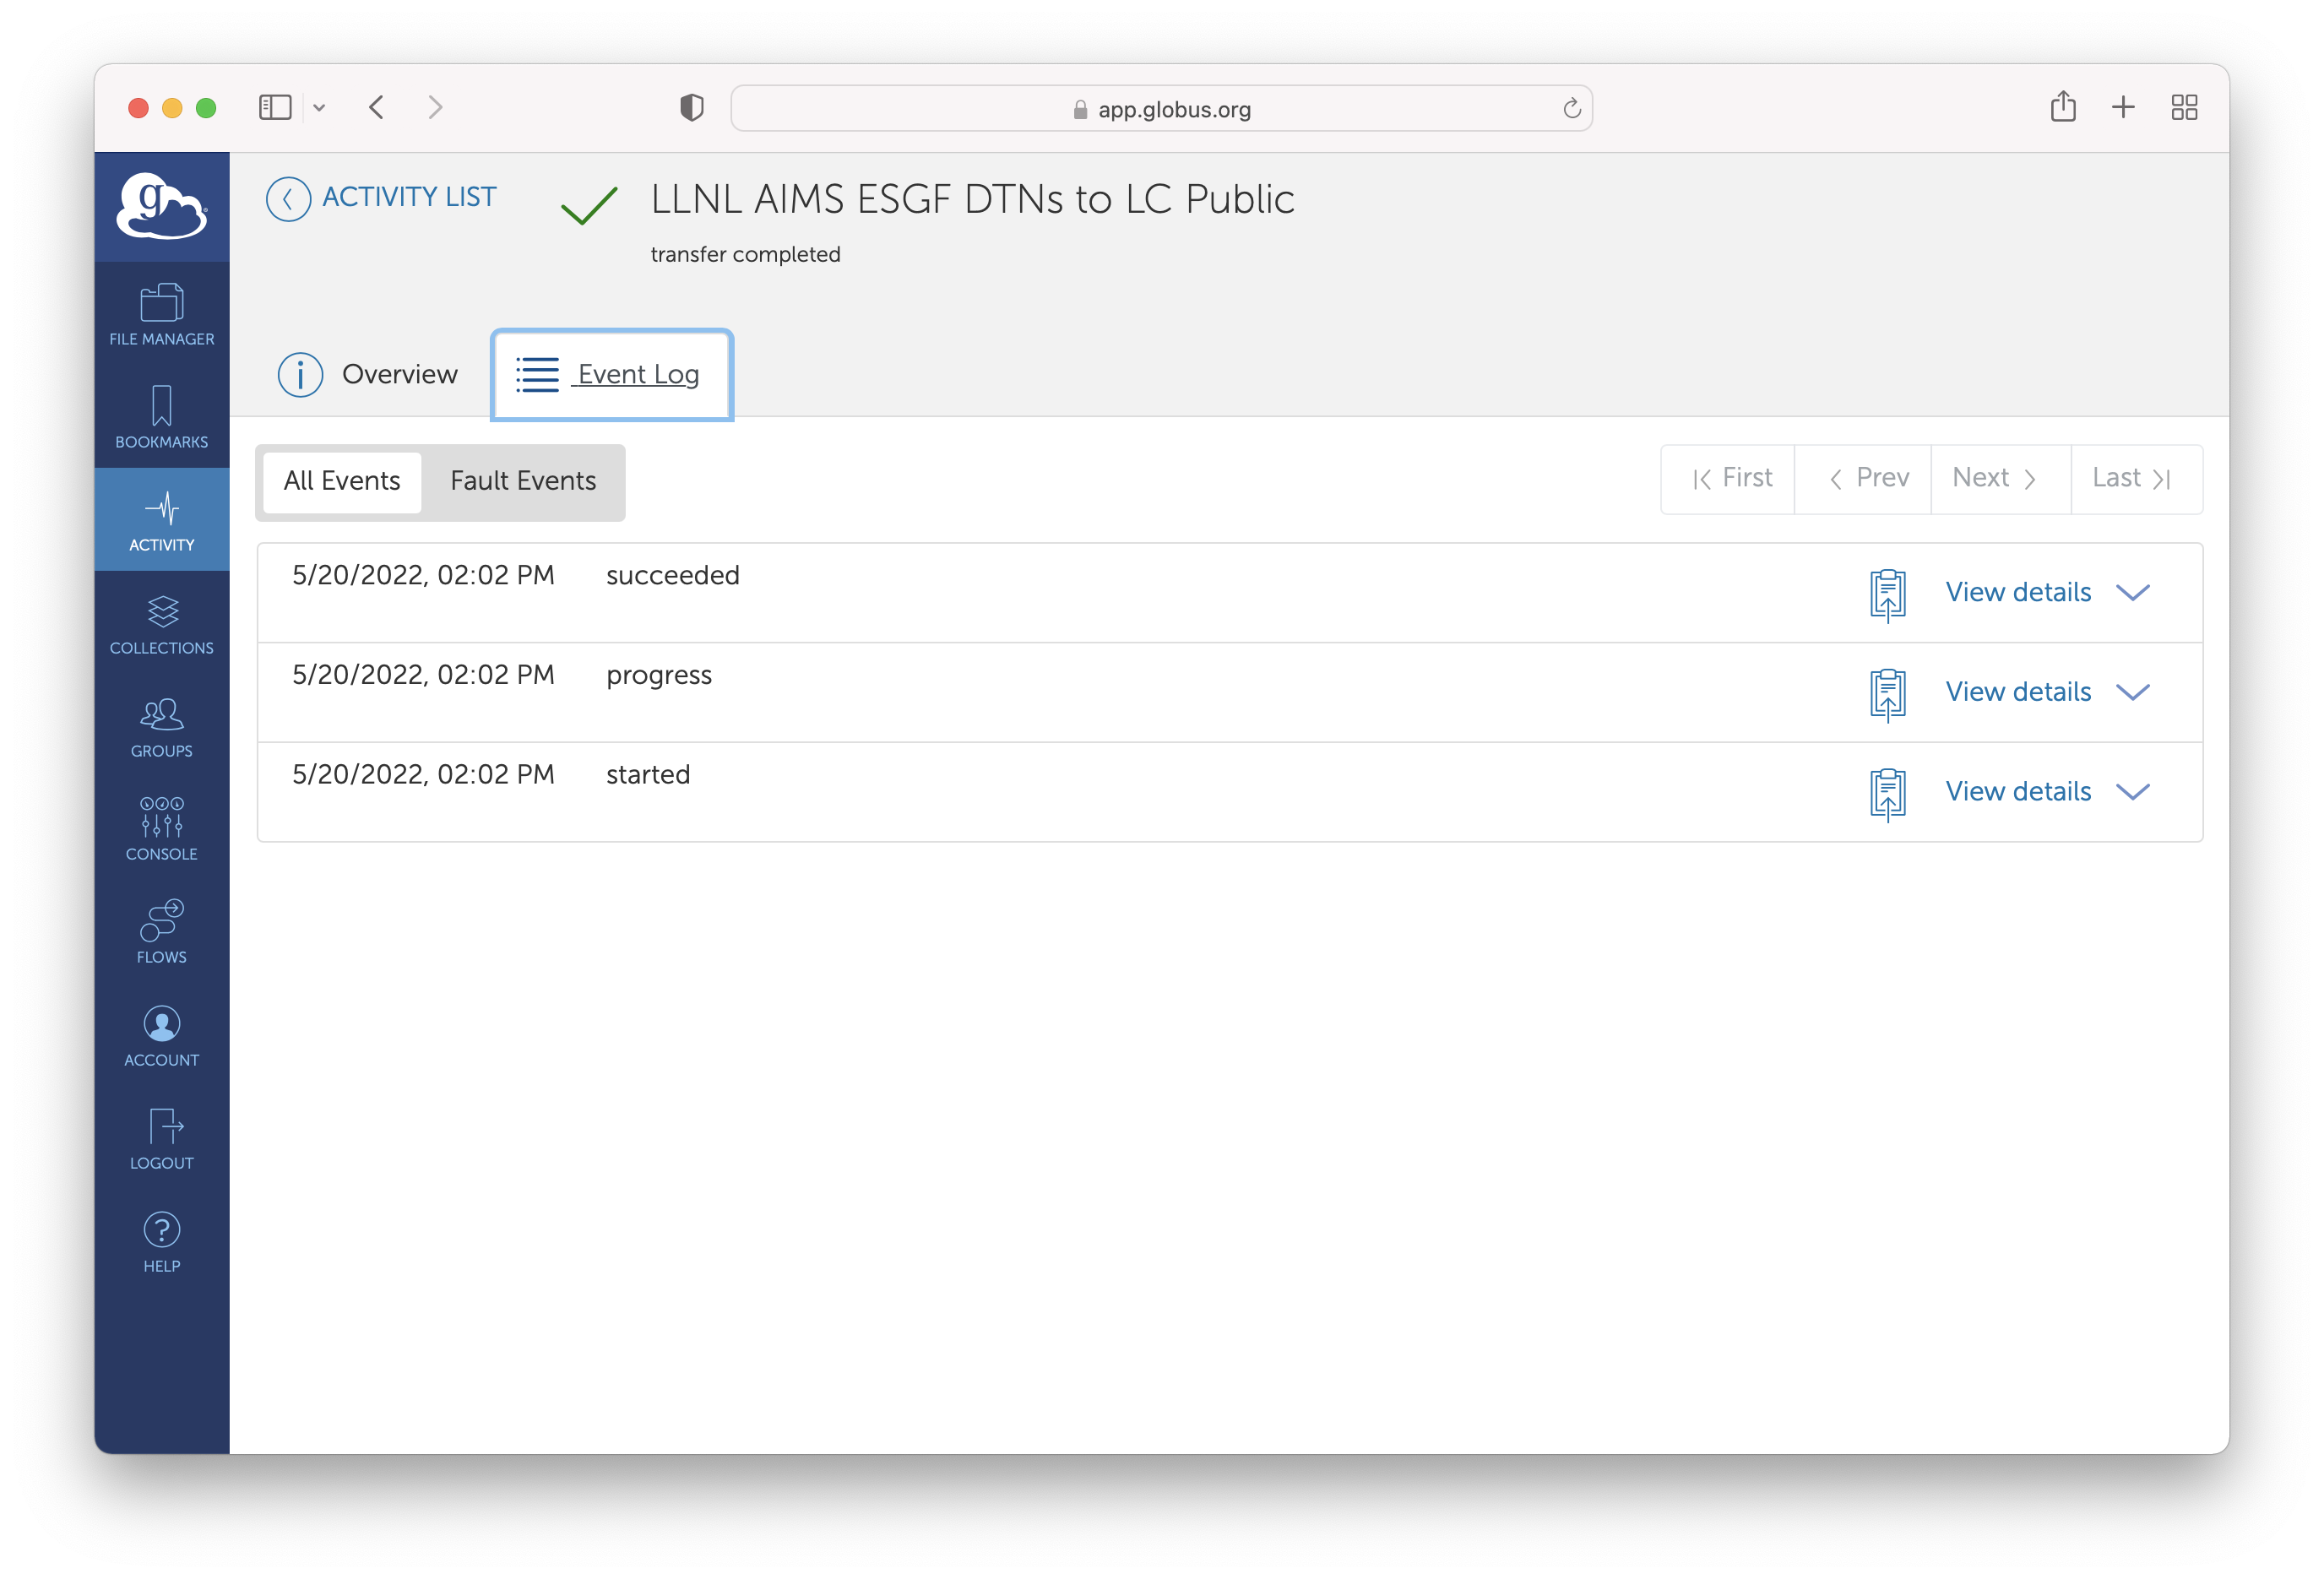Reload the page

click(x=1572, y=108)
